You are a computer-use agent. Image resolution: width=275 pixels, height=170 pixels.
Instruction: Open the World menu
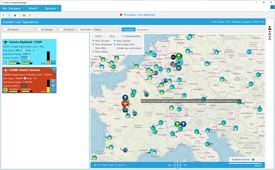pyautogui.click(x=34, y=8)
